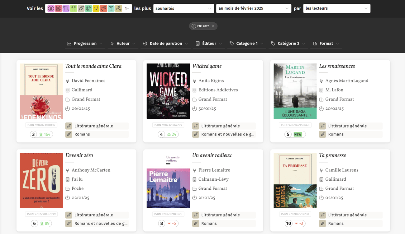Select the feather with sparkle category icon
Viewport: 405px width, 245px height.
[x=119, y=8]
